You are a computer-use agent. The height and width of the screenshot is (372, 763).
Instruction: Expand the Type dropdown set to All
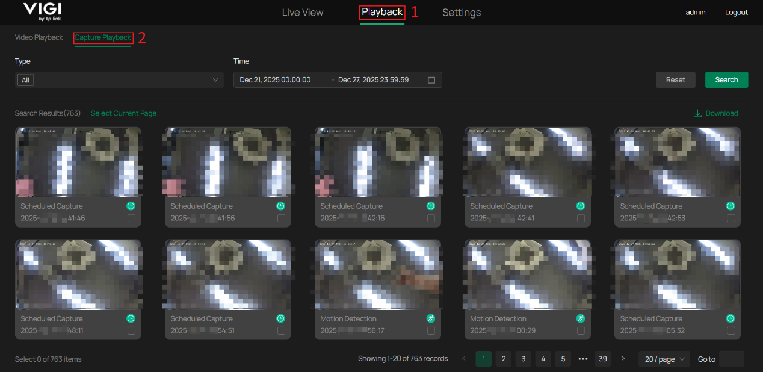click(x=119, y=80)
